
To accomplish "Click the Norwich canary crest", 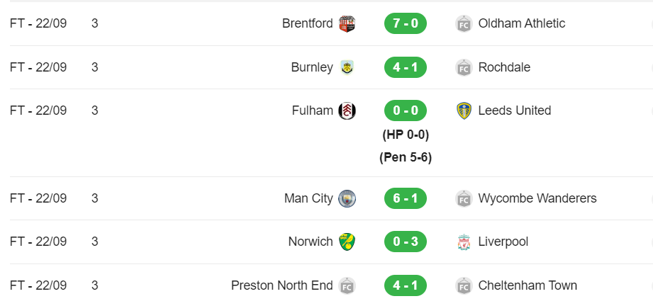I will 347,242.
